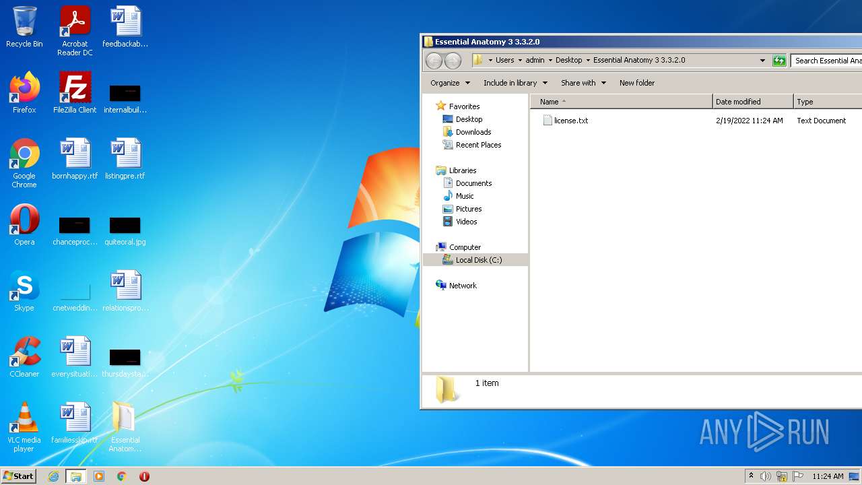Go forward in the Explorer window
862x485 pixels.
[453, 61]
